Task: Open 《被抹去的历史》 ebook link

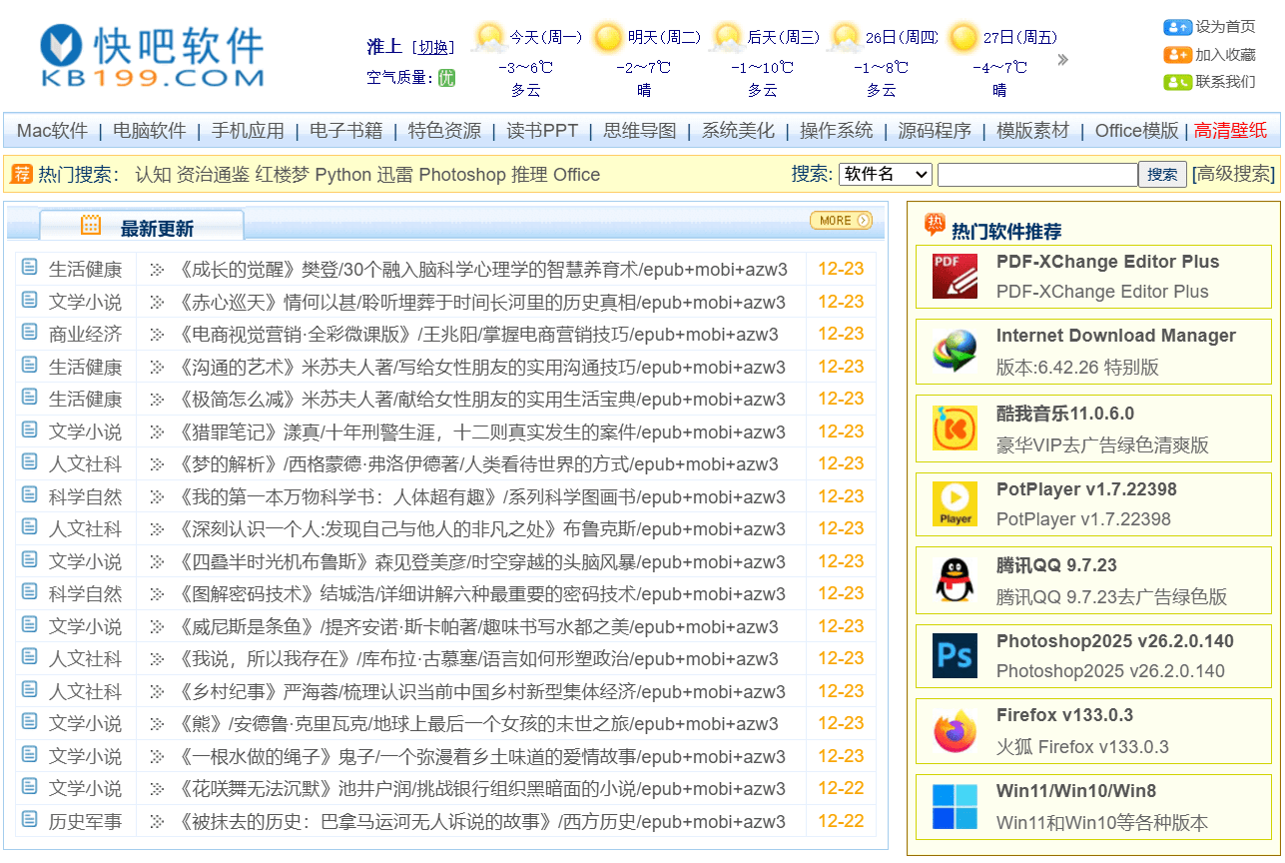Action: [x=479, y=821]
